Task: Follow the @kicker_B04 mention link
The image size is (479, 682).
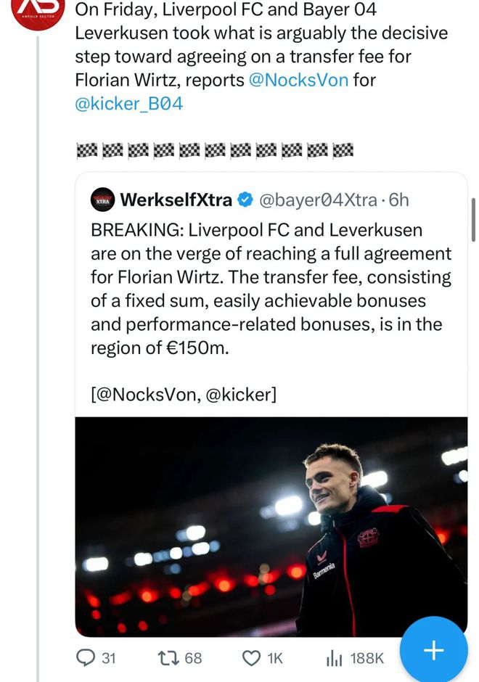Action: (x=129, y=103)
